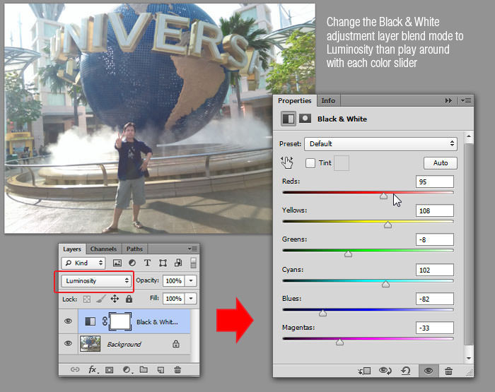The image size is (495, 392).
Task: Reset adjustment defaults in the Properties panel
Action: pyautogui.click(x=406, y=371)
